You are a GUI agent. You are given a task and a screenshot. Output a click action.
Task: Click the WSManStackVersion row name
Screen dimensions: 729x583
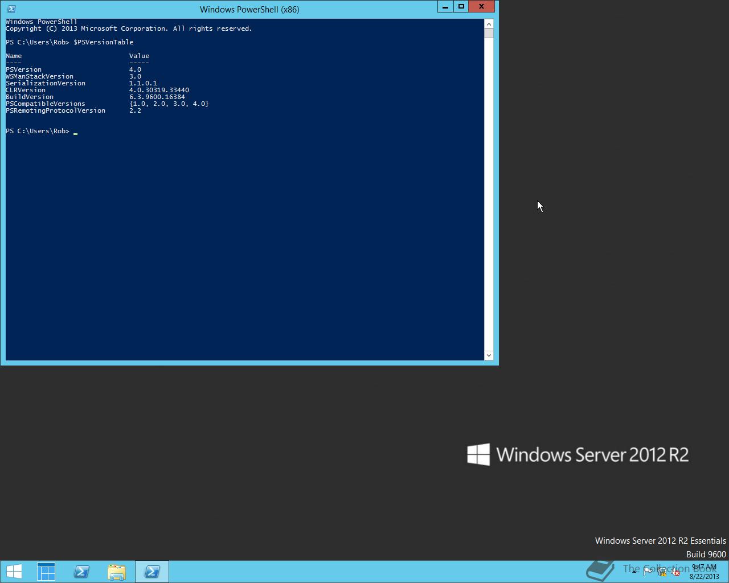click(39, 76)
